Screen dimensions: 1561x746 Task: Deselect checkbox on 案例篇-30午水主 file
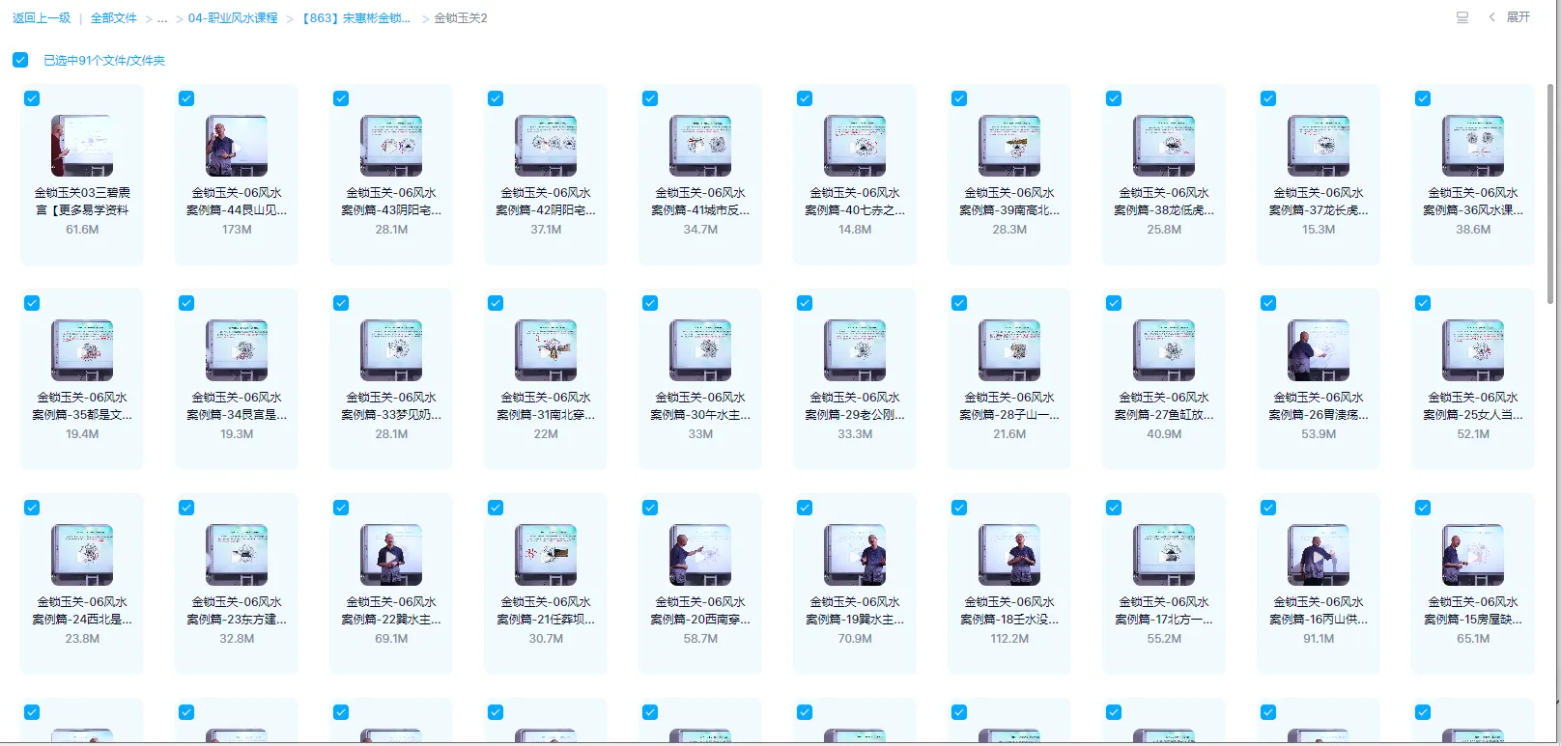(650, 303)
